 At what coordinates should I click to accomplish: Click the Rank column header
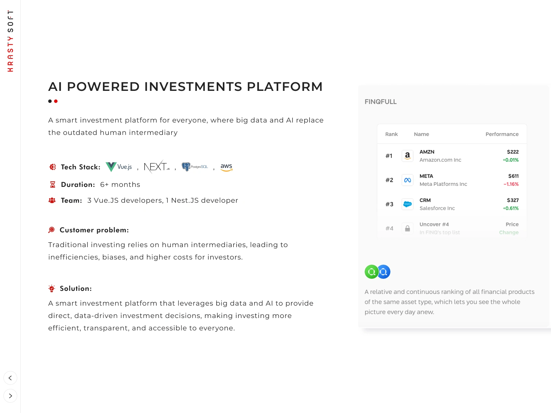click(x=391, y=134)
